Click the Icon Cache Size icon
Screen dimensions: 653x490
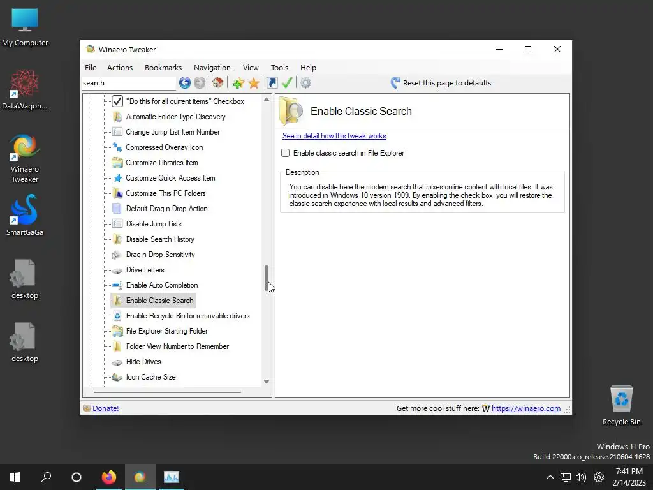(117, 377)
